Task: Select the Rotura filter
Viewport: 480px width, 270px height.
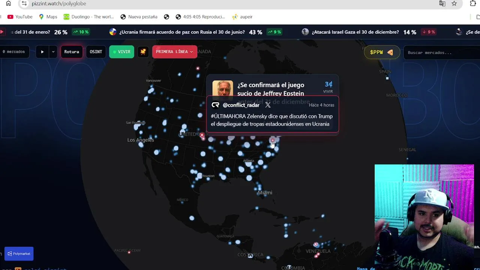Action: (72, 52)
